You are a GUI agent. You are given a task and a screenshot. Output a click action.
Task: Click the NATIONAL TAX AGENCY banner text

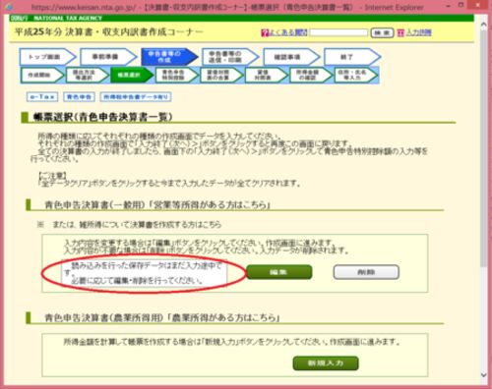pos(68,18)
